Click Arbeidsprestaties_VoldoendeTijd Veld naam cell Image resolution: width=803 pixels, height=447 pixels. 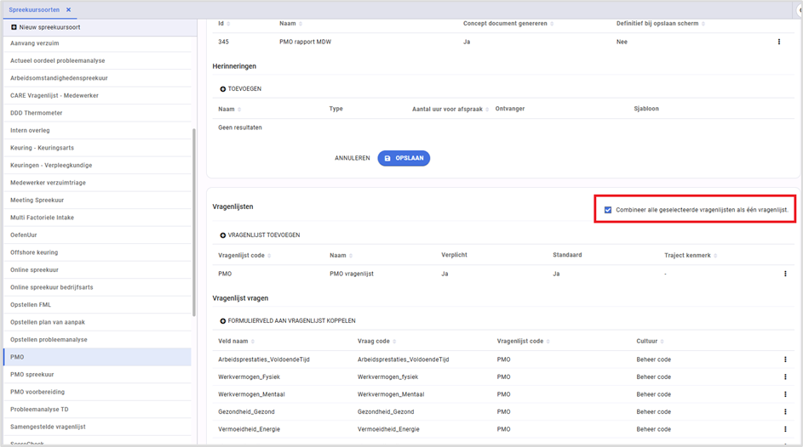[264, 359]
